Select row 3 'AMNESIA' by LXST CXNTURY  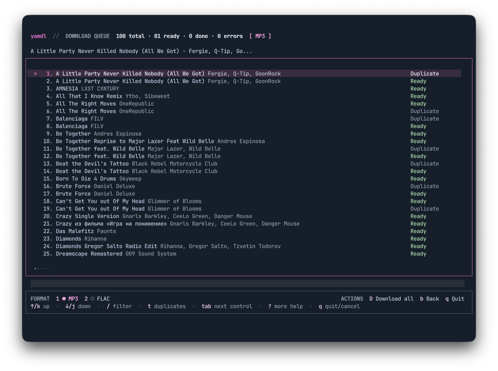[x=244, y=89]
